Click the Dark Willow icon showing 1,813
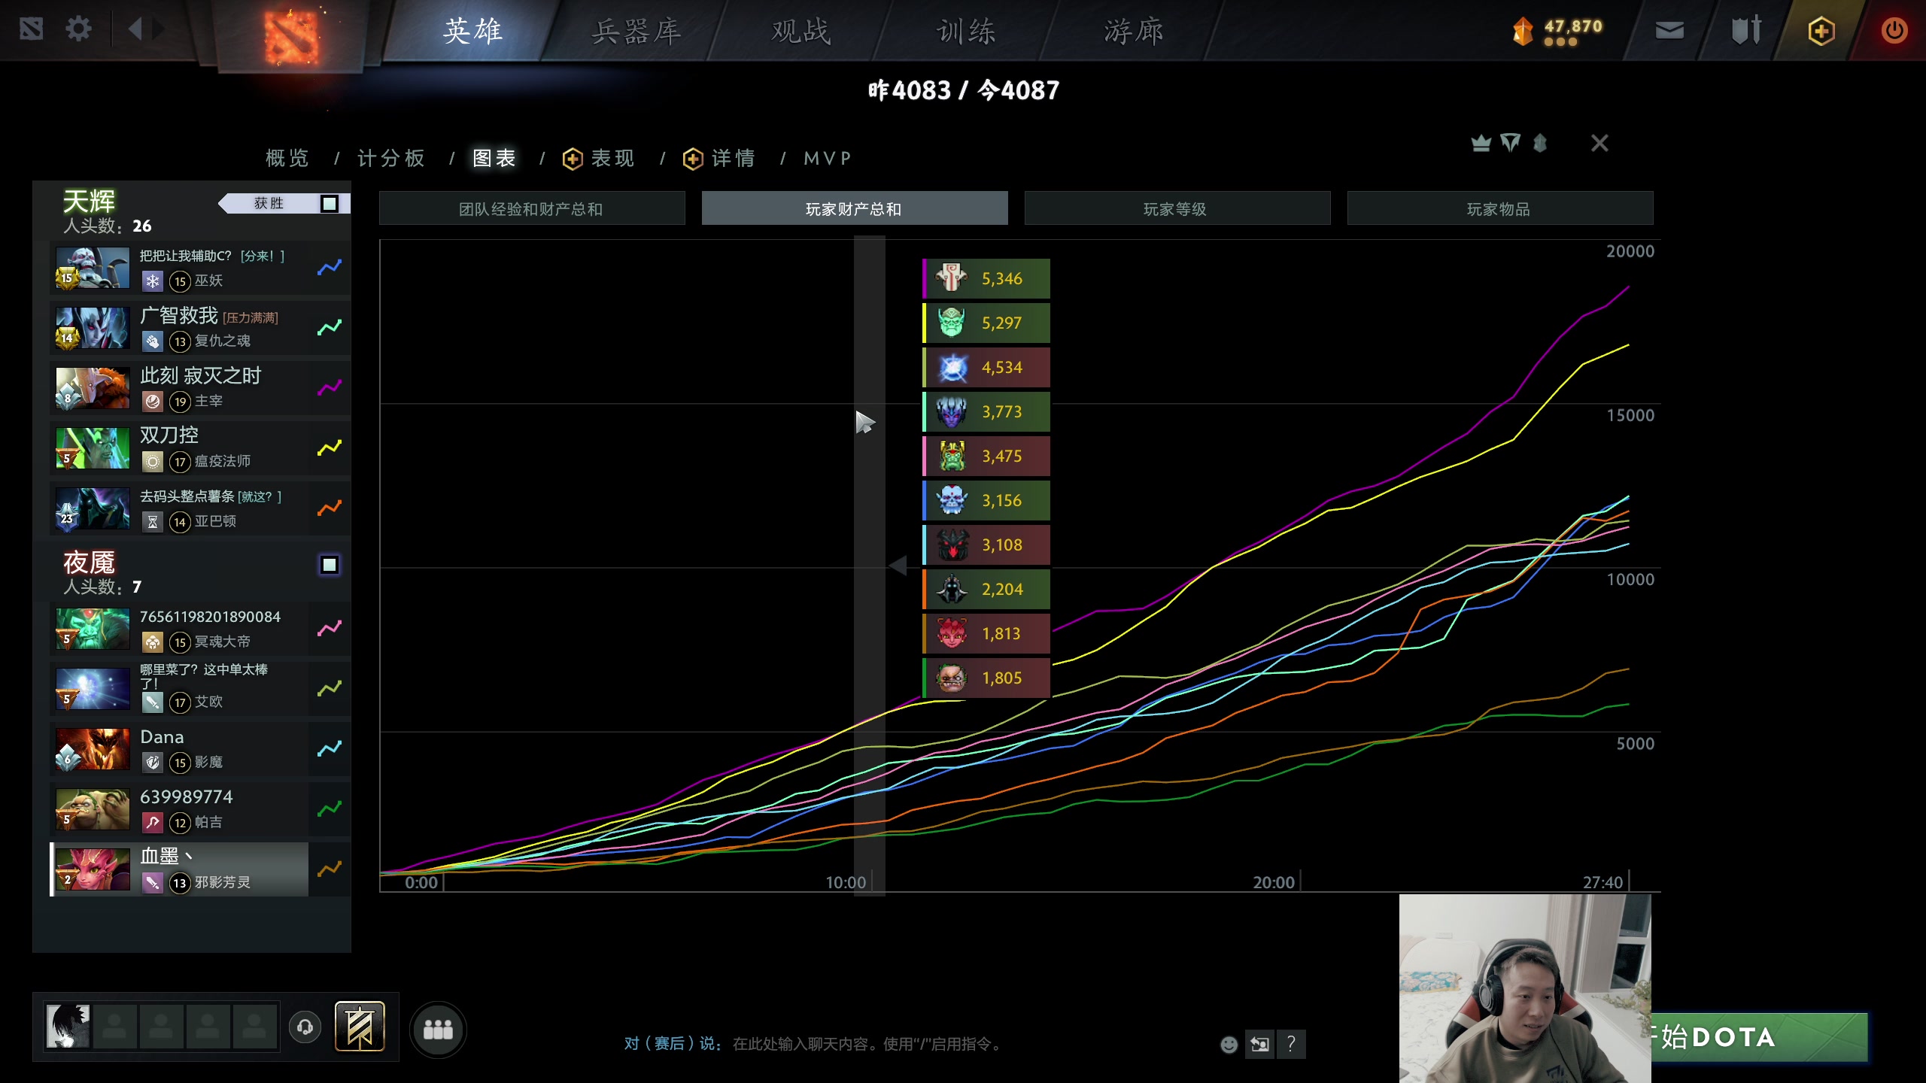Screen dimensions: 1926x1083 (x=952, y=633)
